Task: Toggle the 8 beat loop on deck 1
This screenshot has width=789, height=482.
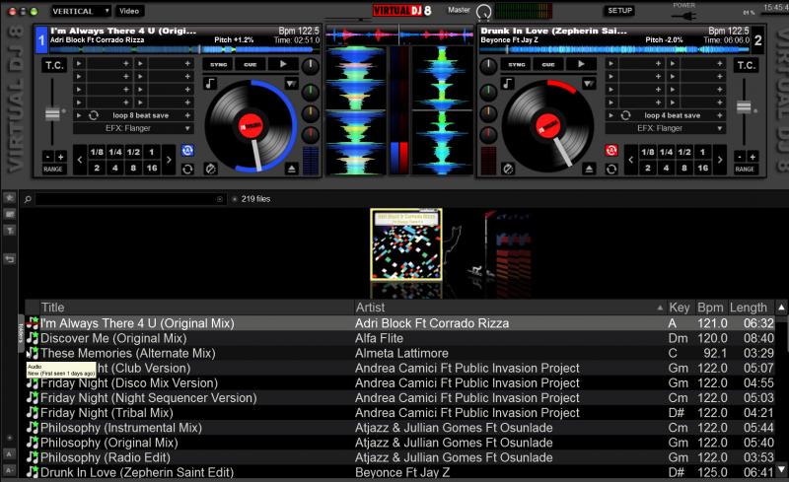Action: tap(133, 168)
